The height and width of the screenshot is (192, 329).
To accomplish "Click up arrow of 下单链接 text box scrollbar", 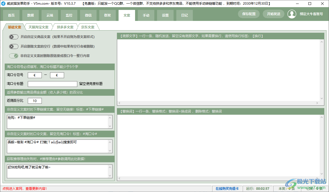I will (110, 118).
